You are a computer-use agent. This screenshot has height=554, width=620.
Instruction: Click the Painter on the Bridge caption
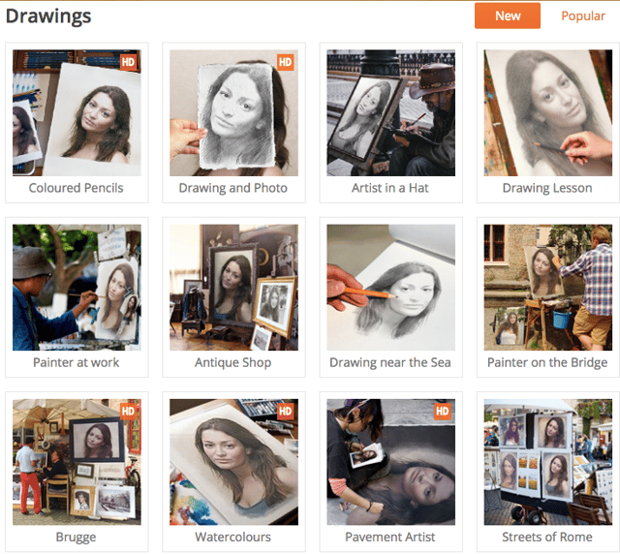[x=547, y=362]
